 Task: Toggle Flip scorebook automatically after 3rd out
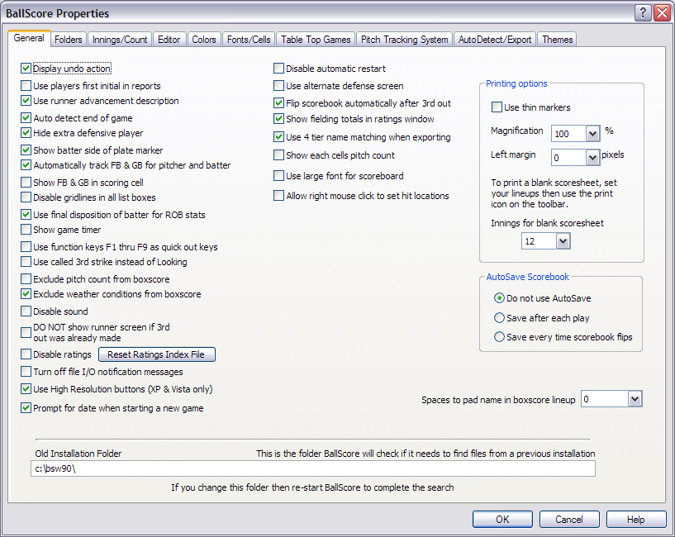click(278, 103)
